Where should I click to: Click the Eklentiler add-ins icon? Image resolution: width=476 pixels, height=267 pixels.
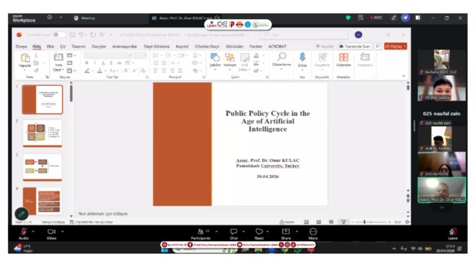tap(343, 57)
